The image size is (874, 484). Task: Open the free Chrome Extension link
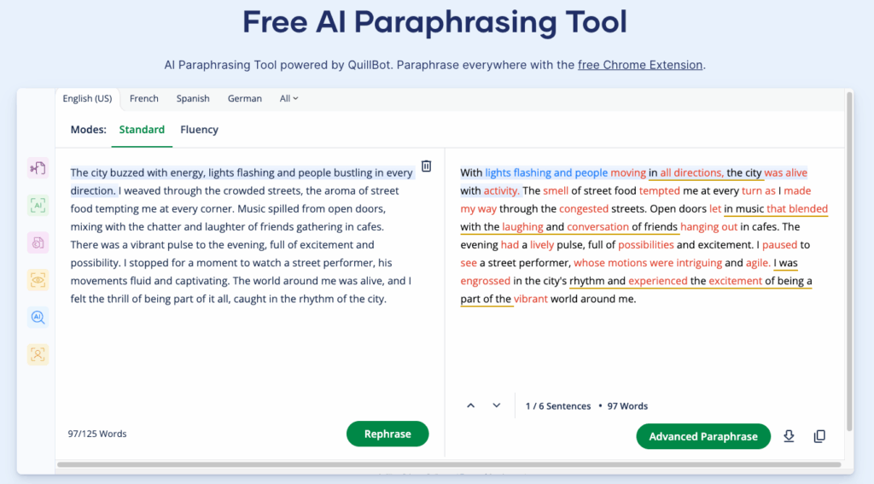click(640, 65)
